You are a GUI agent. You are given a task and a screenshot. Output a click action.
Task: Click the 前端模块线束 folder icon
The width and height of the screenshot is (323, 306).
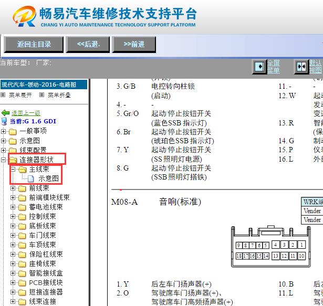click(22, 198)
